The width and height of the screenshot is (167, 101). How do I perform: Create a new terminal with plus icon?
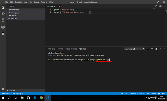pyautogui.click(x=148, y=49)
